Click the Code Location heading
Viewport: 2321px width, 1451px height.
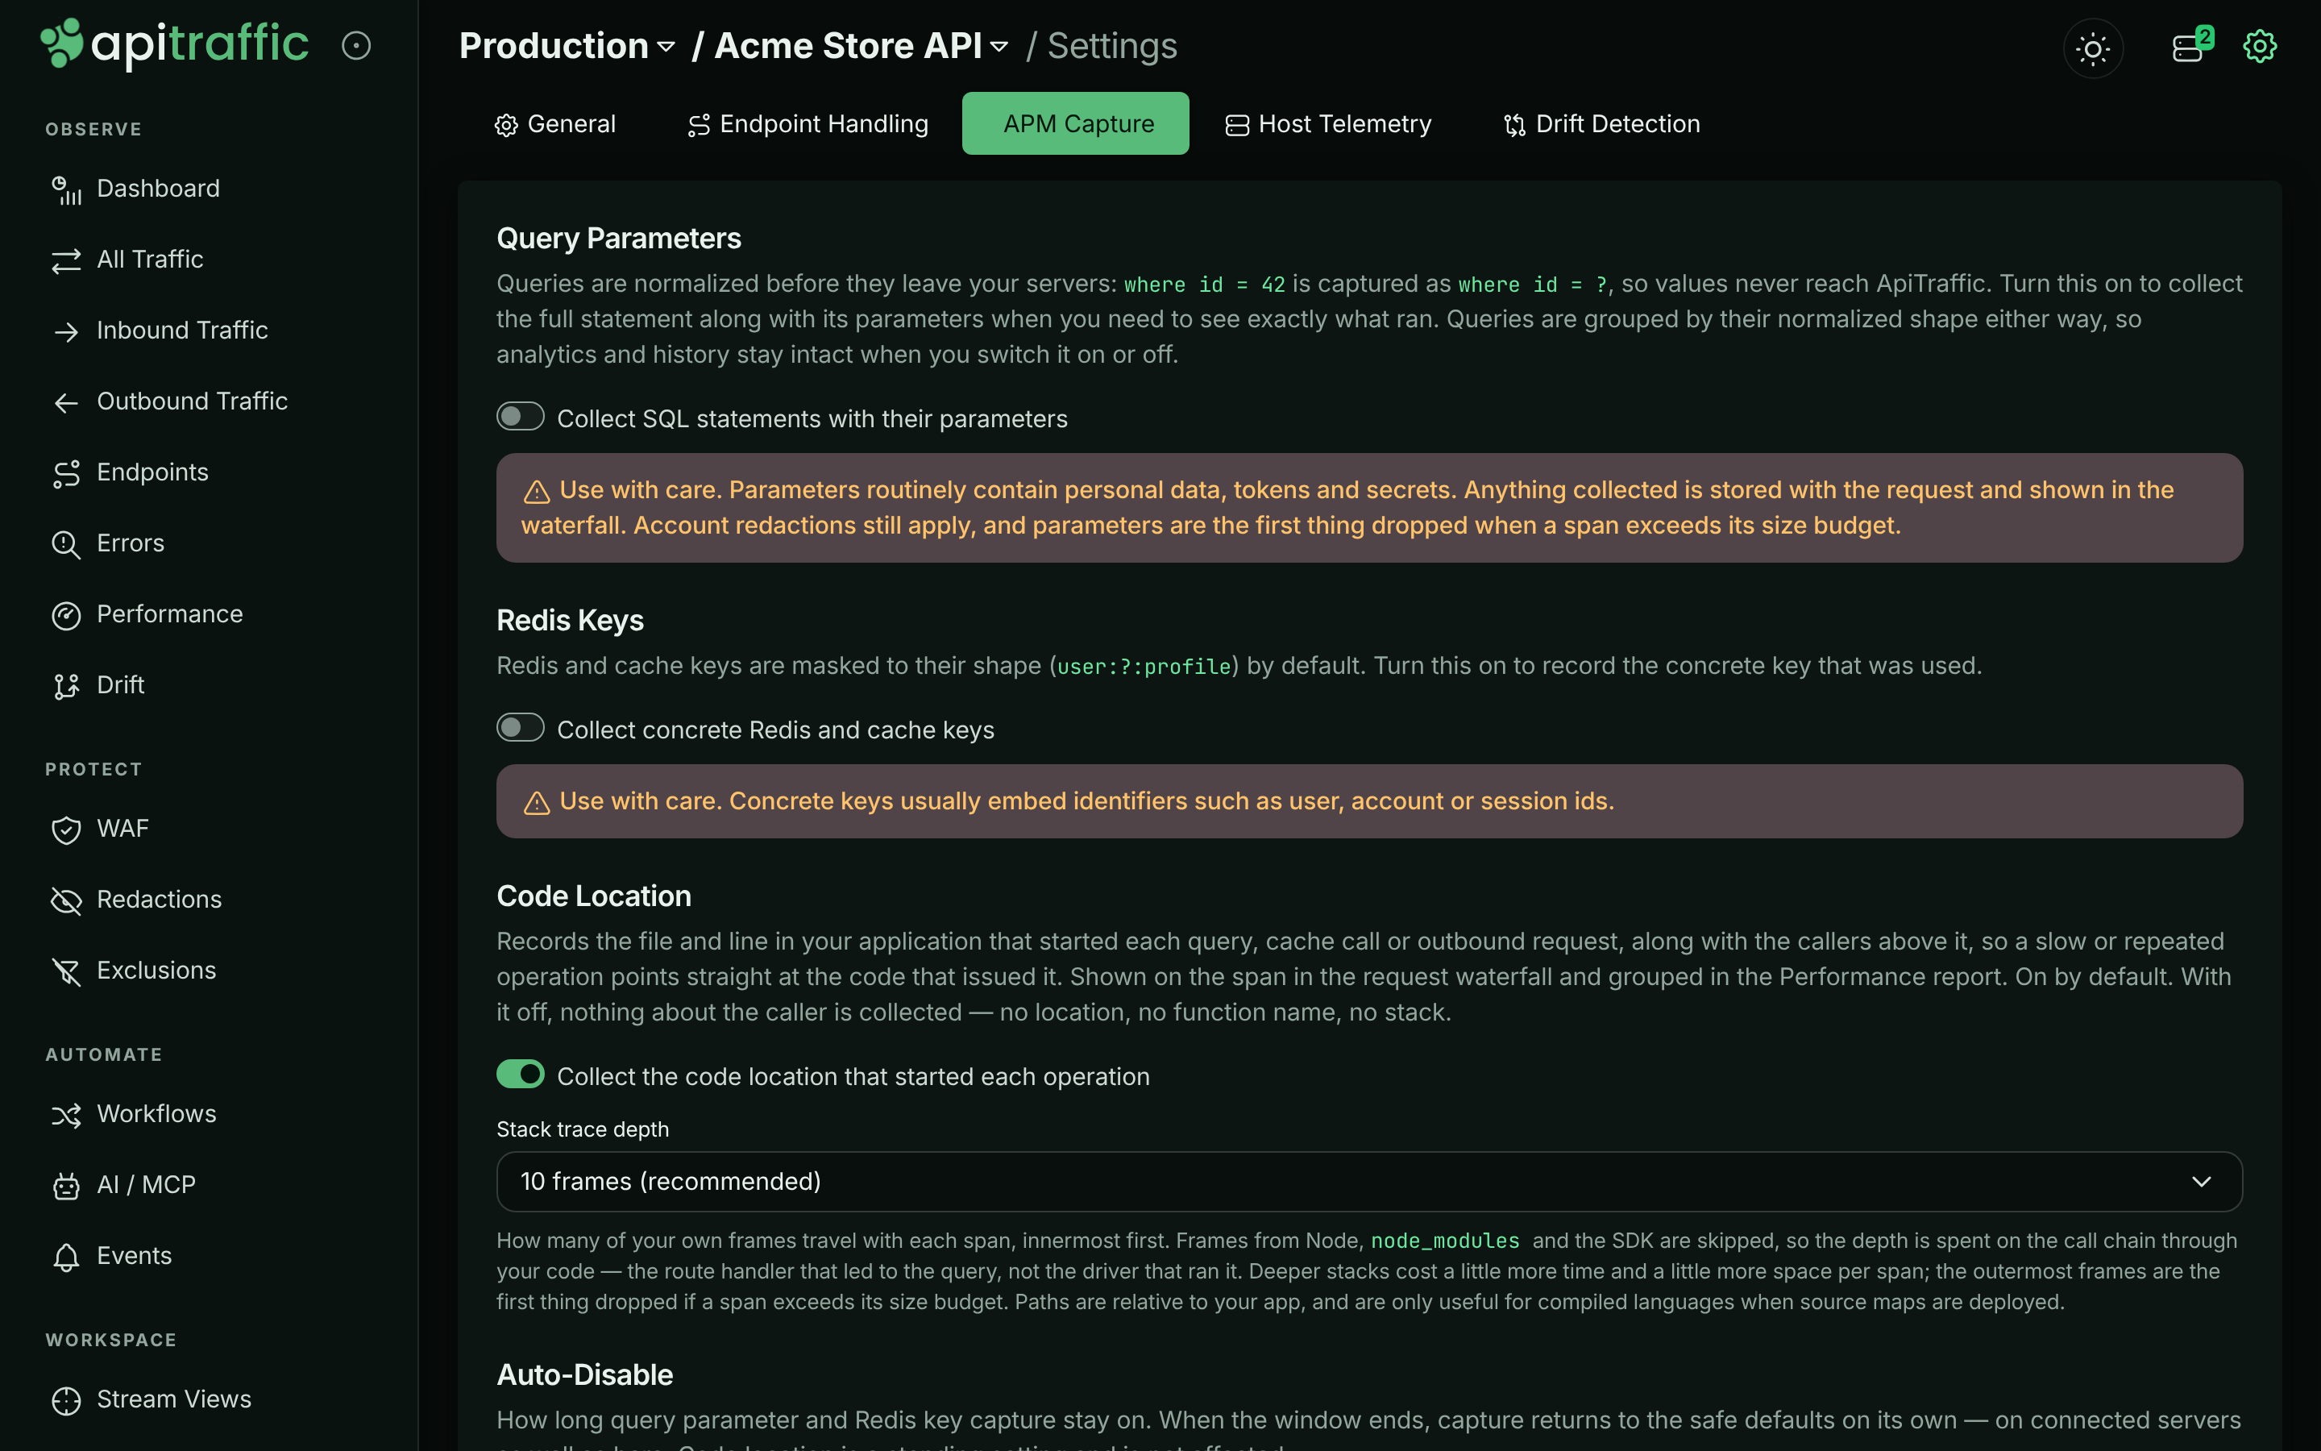coord(594,896)
